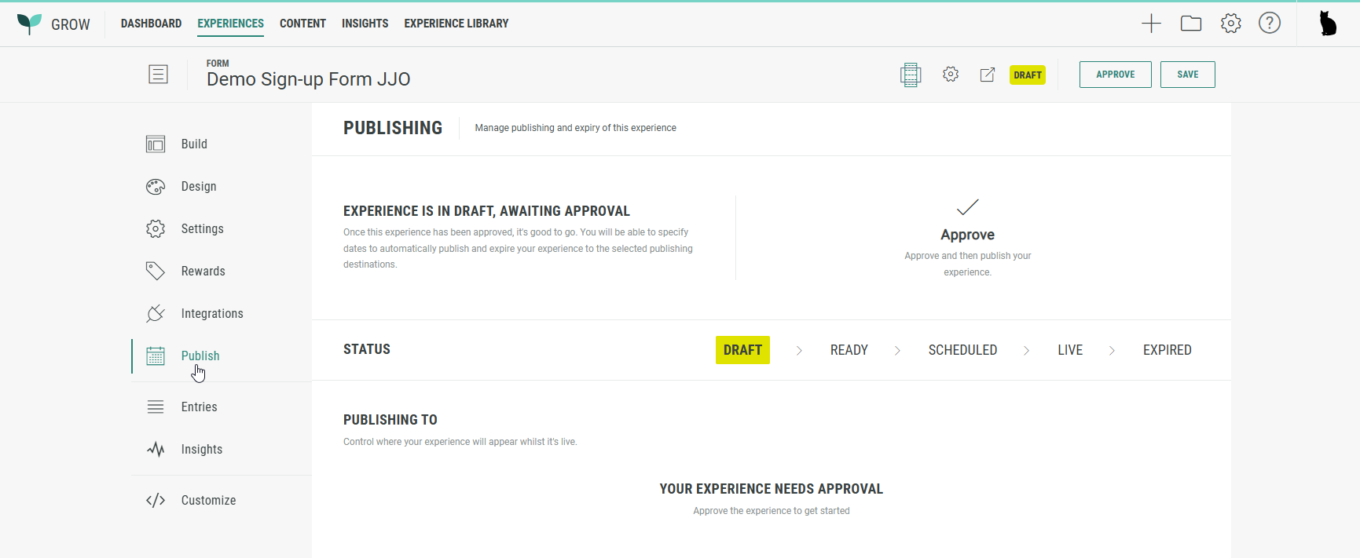This screenshot has height=558, width=1360.
Task: Click the plus icon to create new
Action: (x=1151, y=24)
